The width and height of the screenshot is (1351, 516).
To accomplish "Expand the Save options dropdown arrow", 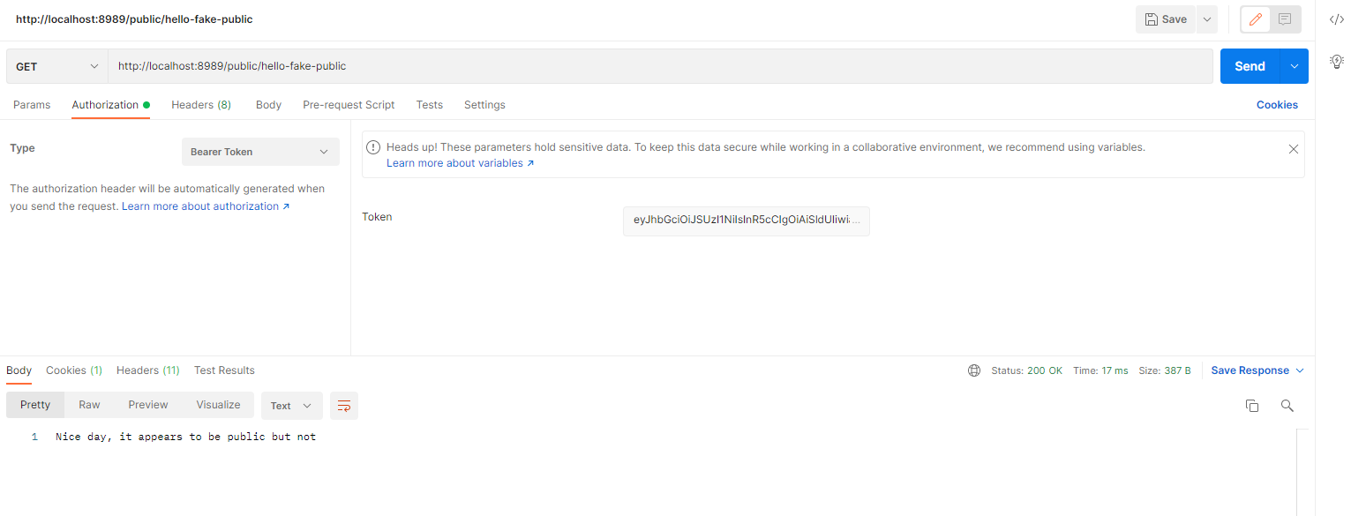I will click(x=1206, y=19).
